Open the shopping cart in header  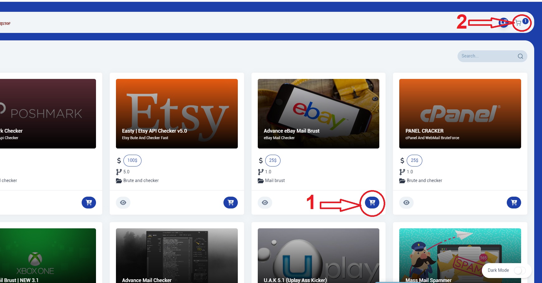pyautogui.click(x=519, y=23)
